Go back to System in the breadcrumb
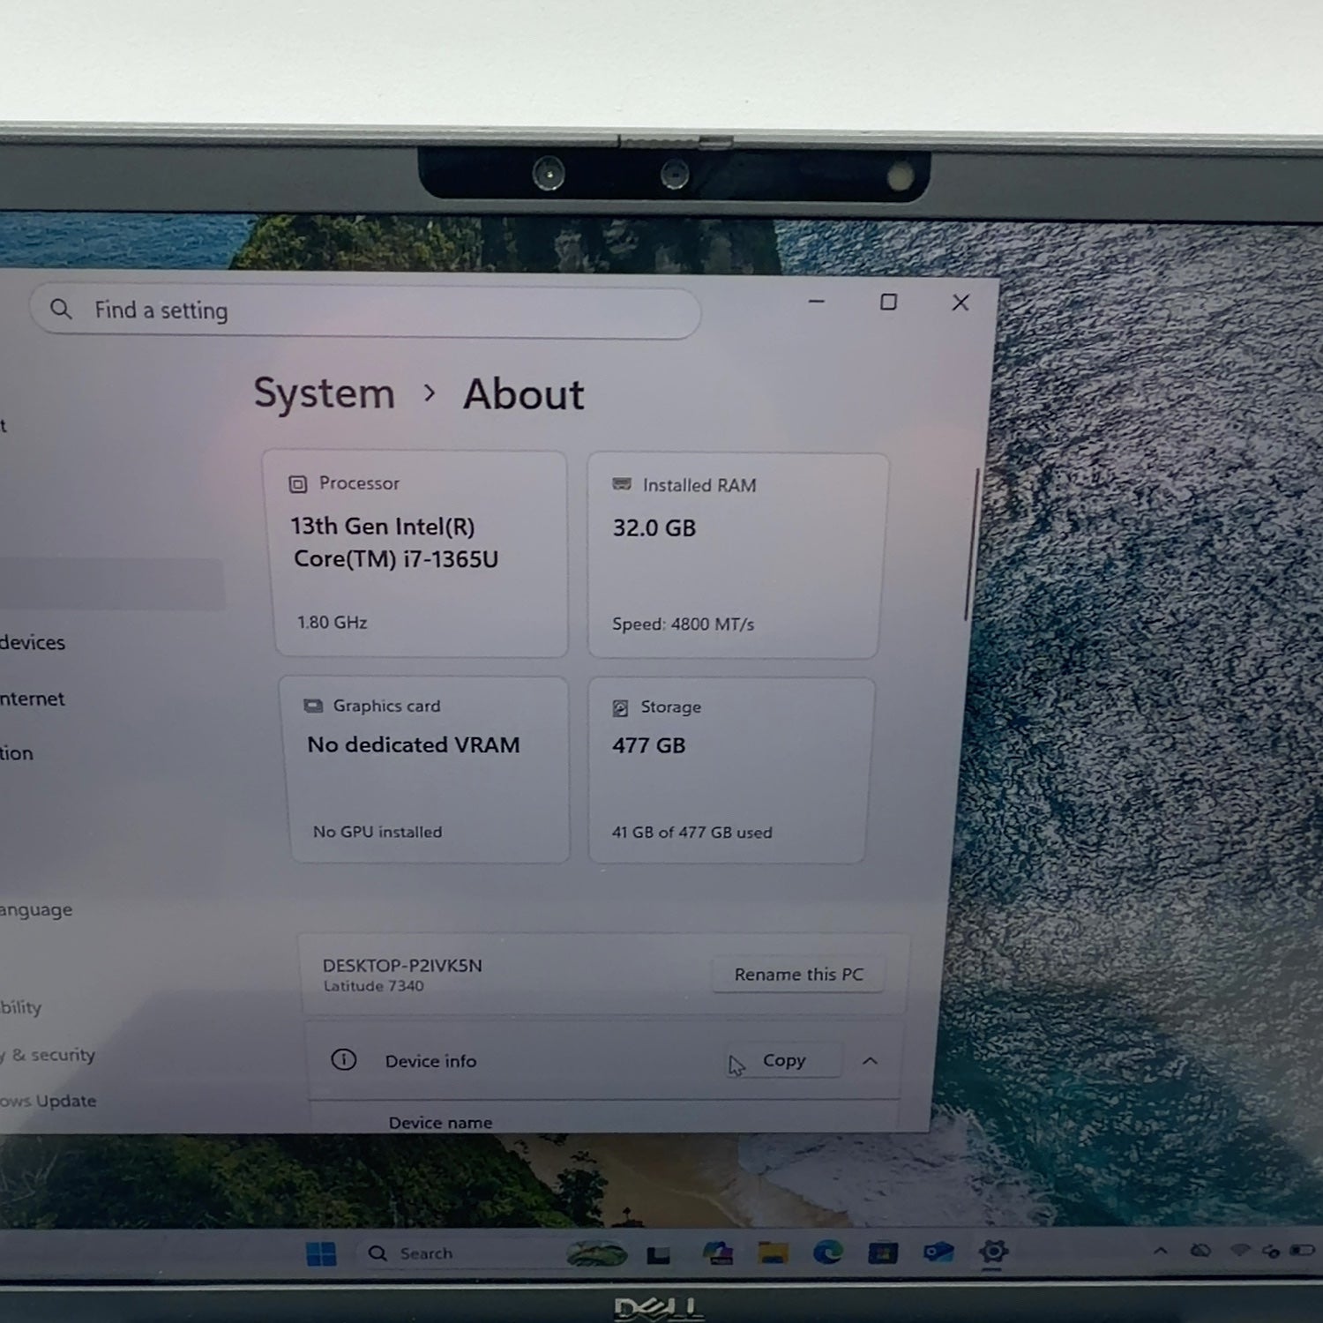This screenshot has height=1323, width=1323. pos(324,393)
